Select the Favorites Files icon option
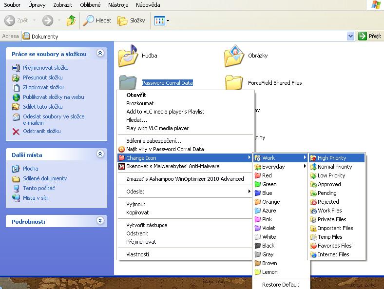The height and width of the screenshot is (289, 384). click(334, 246)
